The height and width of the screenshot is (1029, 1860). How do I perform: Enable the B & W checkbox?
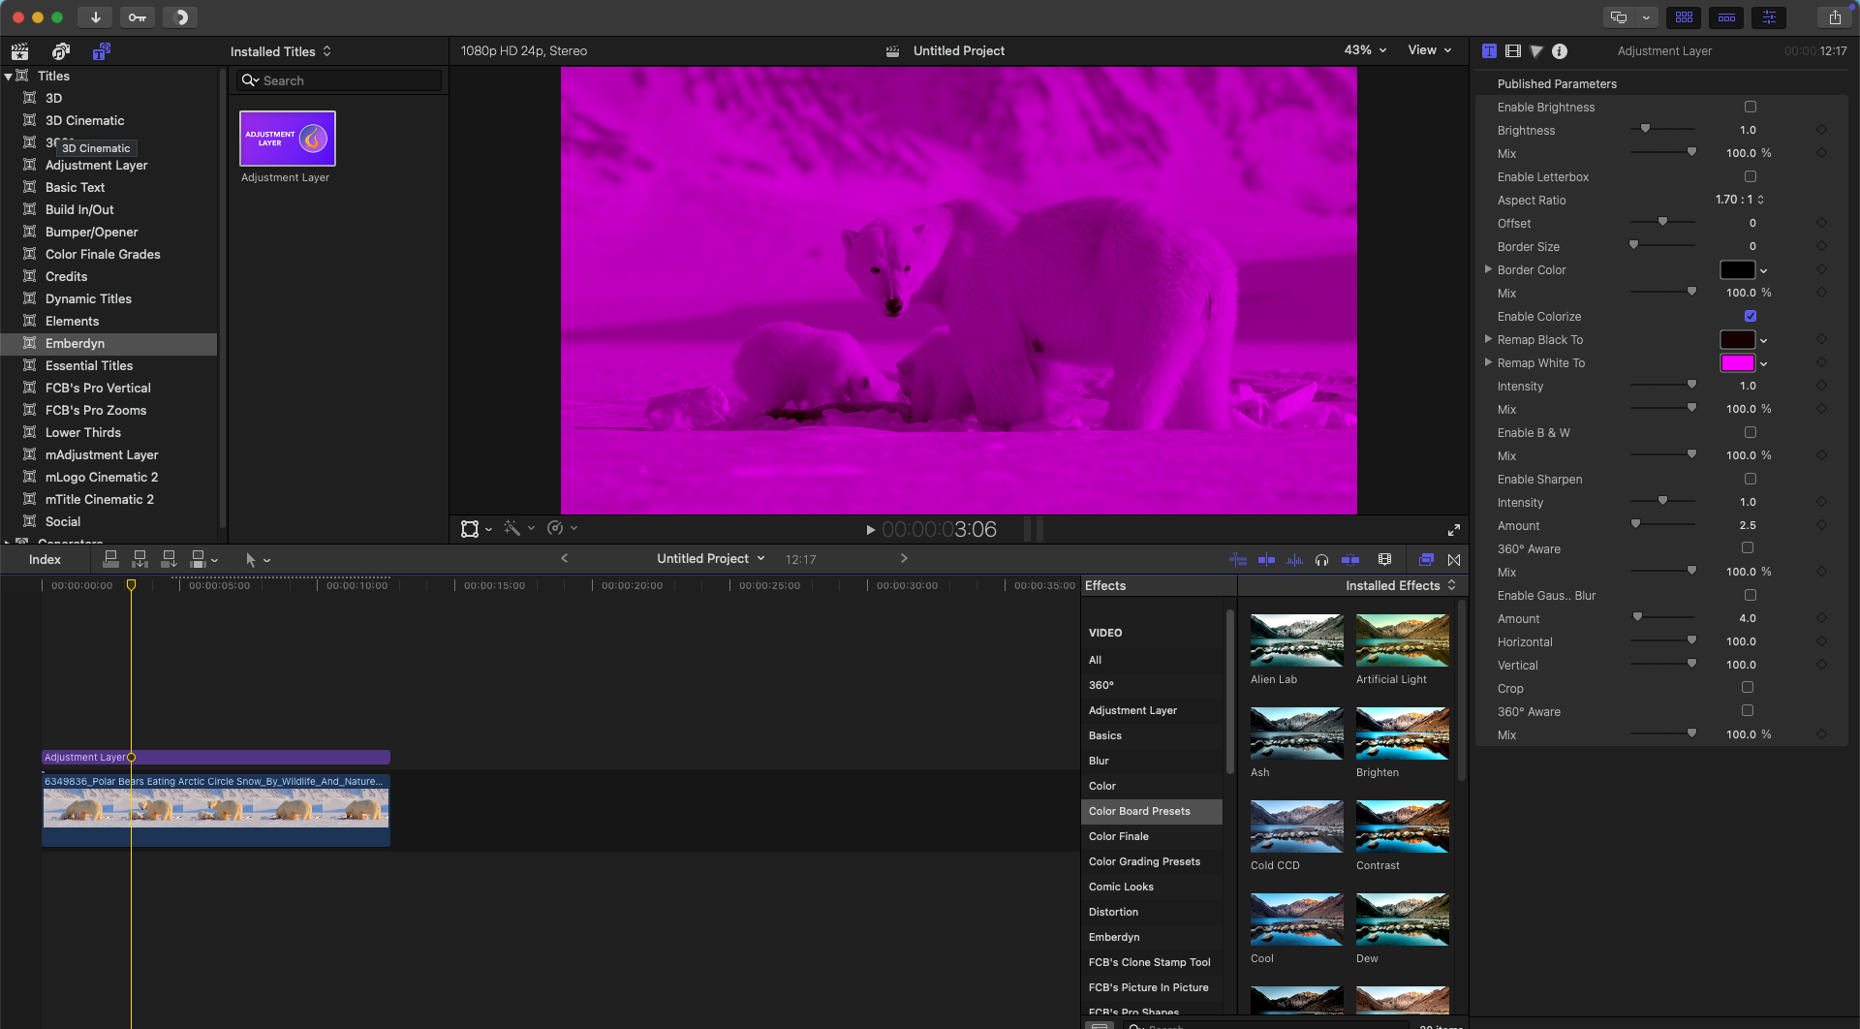pyautogui.click(x=1750, y=433)
